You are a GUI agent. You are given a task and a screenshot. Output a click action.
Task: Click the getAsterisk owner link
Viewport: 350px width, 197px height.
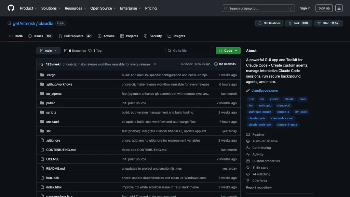pos(24,24)
